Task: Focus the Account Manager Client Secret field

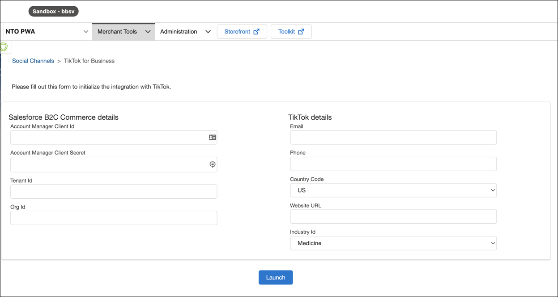Action: 114,164
